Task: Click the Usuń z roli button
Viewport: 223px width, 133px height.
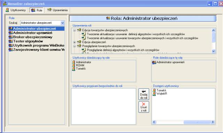Action: [144, 107]
